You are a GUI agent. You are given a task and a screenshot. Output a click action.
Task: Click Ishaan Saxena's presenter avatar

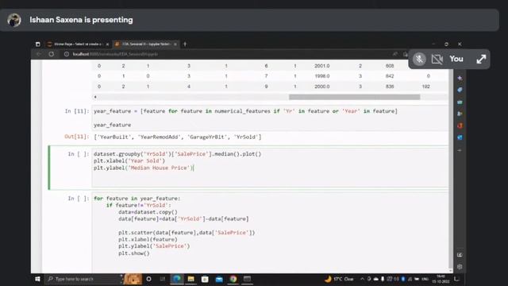coord(14,20)
